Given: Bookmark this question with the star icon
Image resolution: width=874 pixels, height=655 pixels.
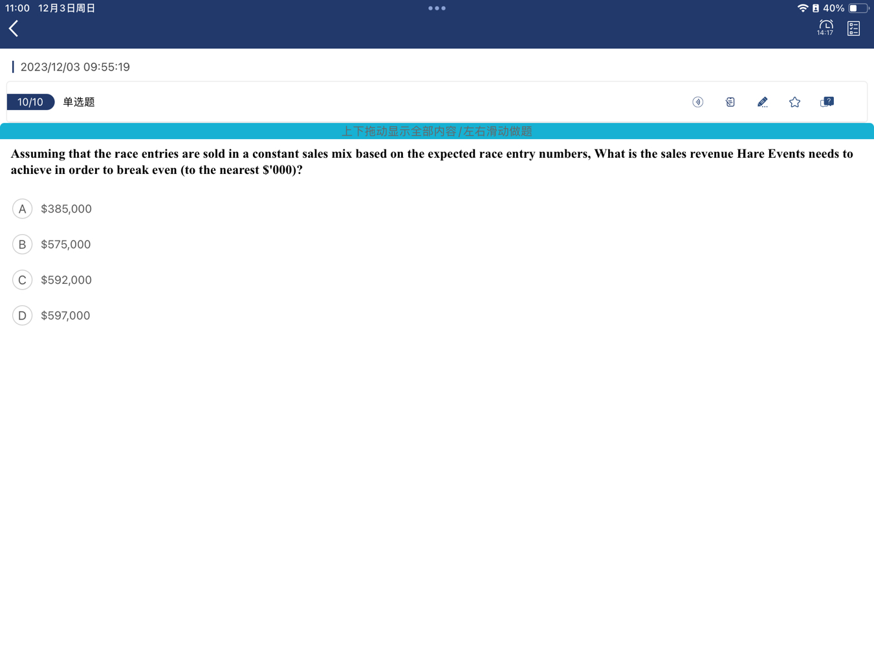Looking at the screenshot, I should (x=794, y=102).
